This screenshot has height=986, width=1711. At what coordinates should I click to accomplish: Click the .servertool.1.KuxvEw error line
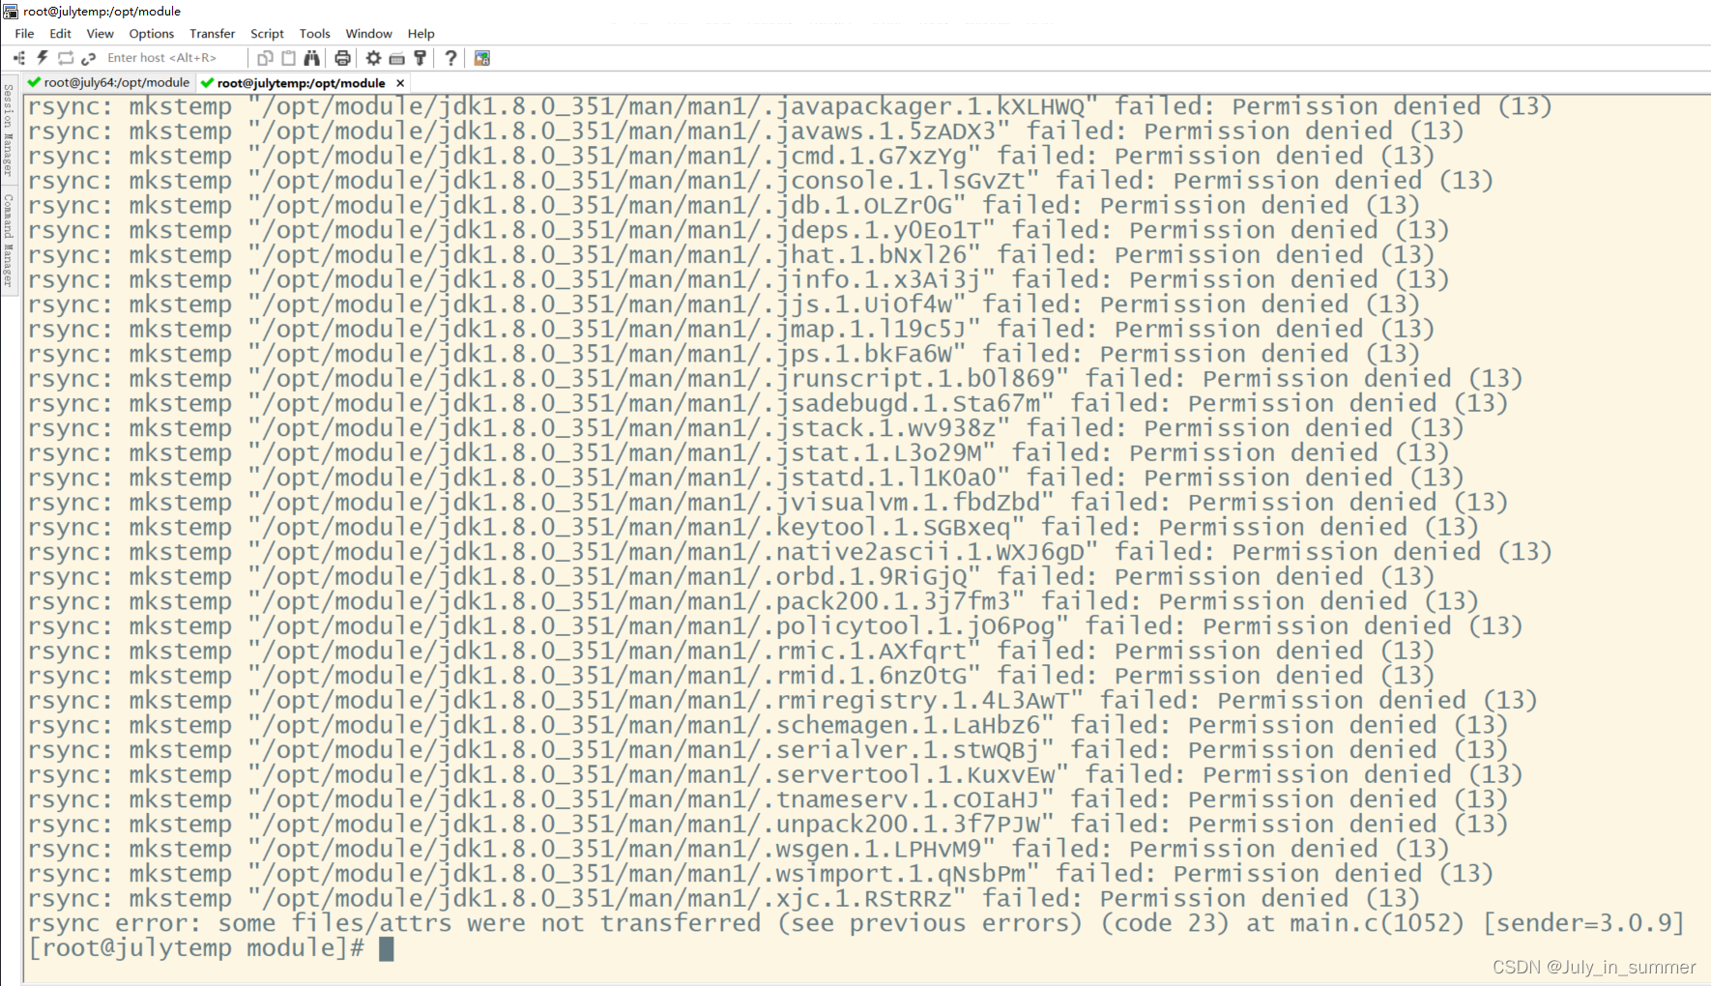774,775
